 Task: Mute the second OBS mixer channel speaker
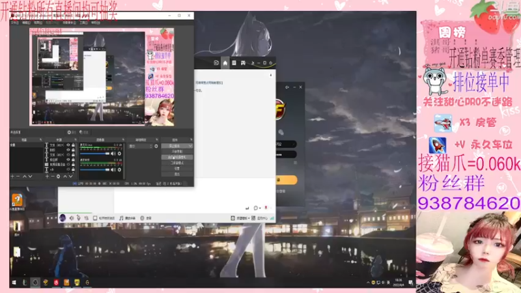click(113, 170)
